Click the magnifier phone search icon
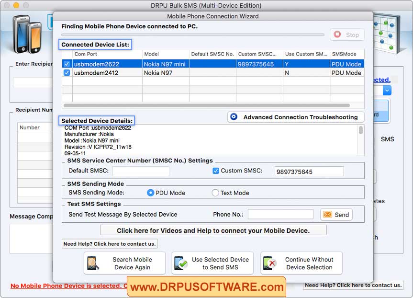The image size is (413, 298). pos(93,263)
